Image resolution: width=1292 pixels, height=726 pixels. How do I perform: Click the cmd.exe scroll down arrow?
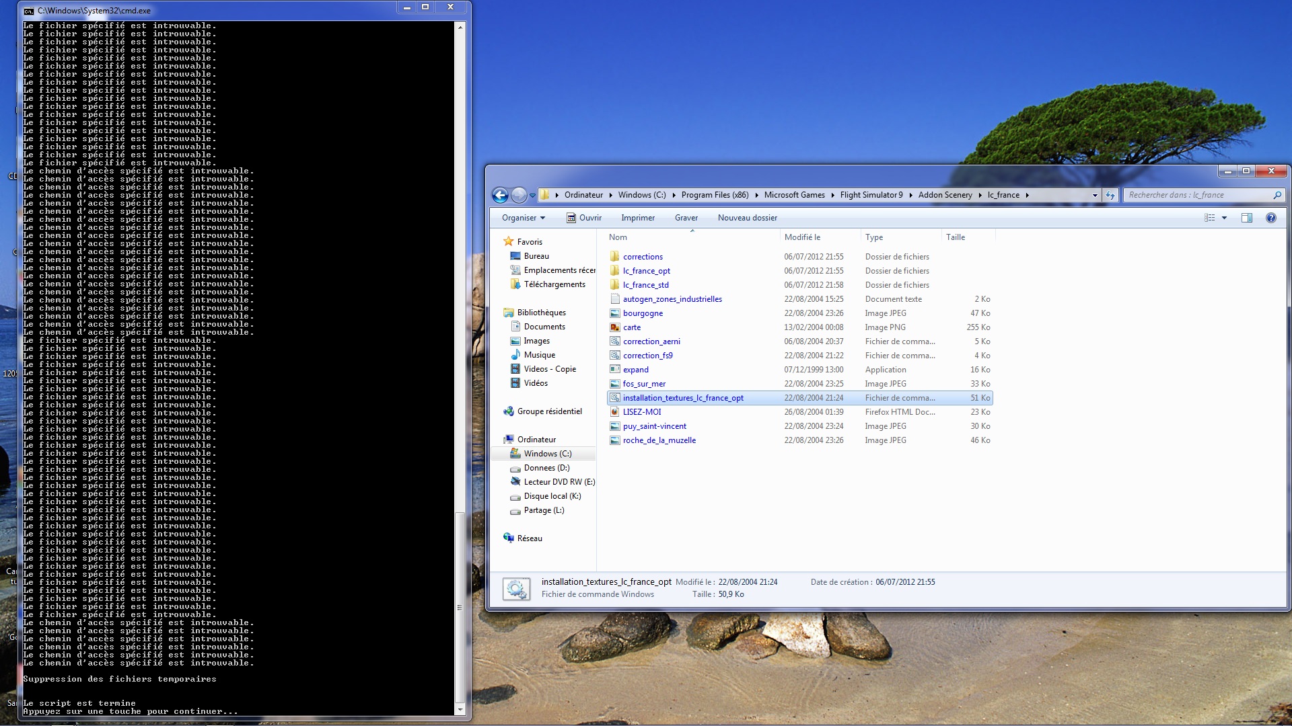pyautogui.click(x=460, y=710)
